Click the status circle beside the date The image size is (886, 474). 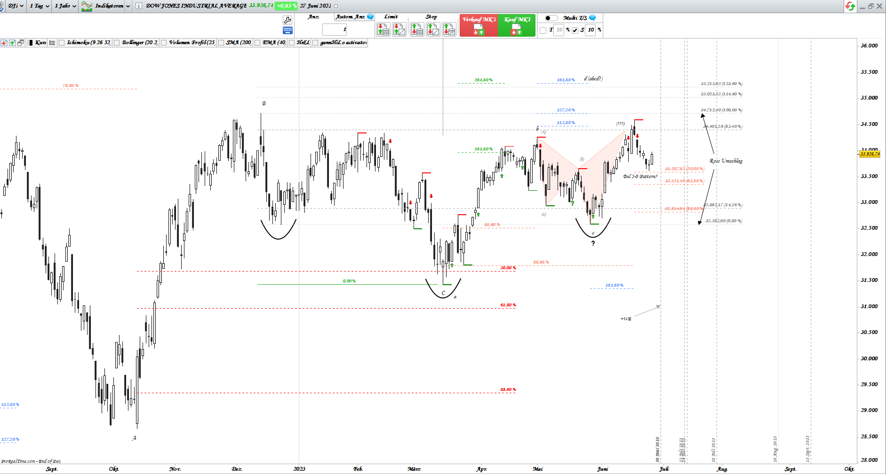click(336, 6)
